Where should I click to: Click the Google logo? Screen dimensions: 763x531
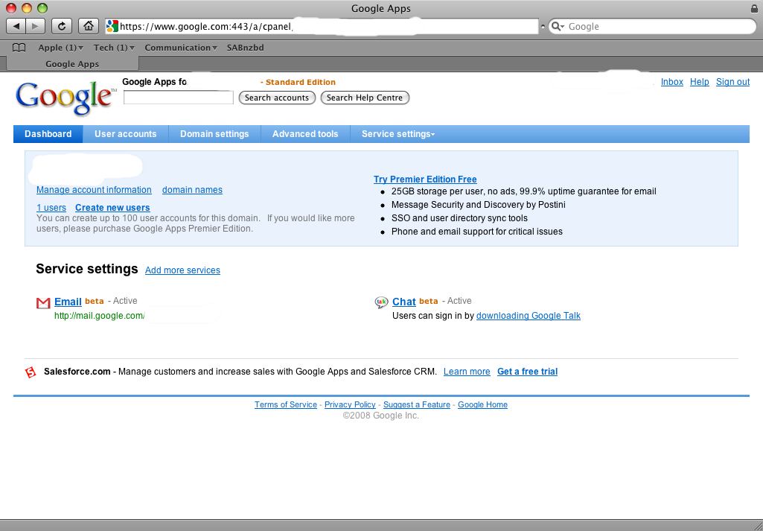tap(66, 98)
